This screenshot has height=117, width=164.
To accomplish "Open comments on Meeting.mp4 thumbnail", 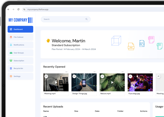I will point(46,76).
